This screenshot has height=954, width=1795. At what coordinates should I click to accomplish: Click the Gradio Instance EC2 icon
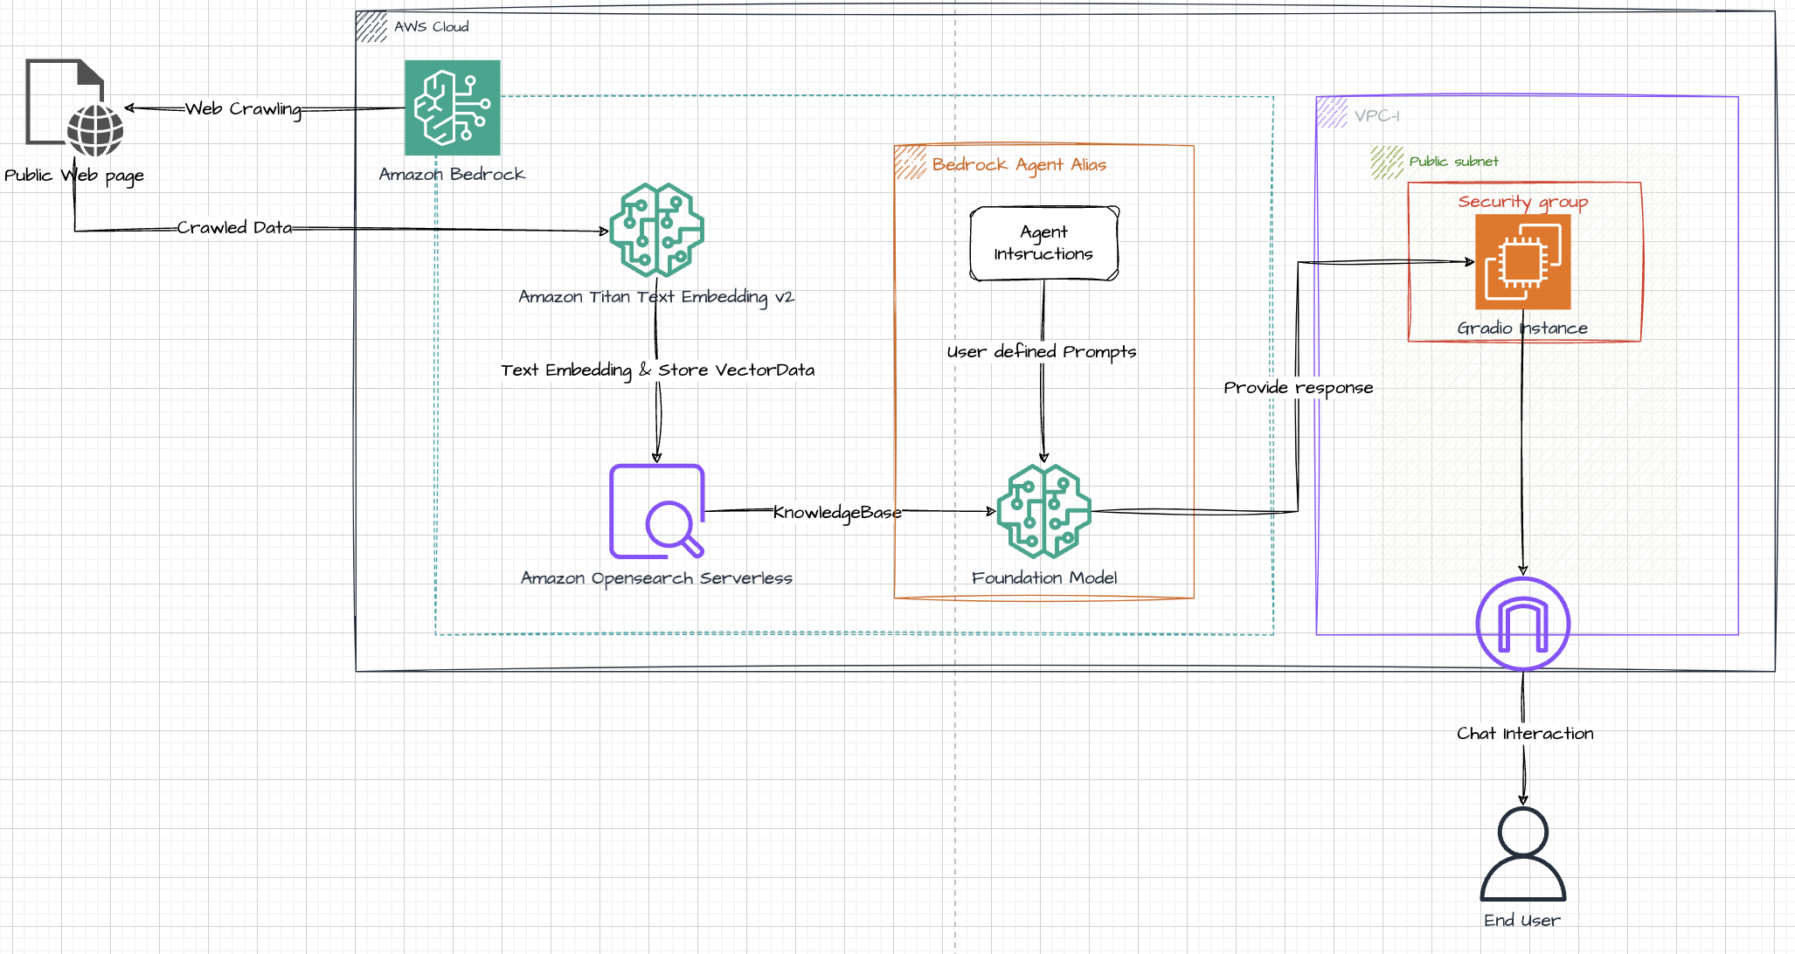1523,261
